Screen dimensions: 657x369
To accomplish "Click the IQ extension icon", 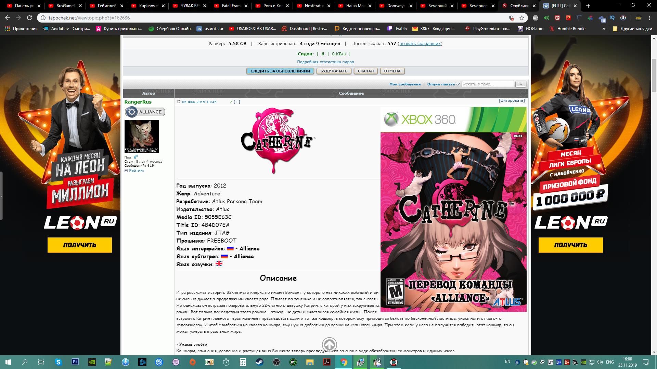I will (612, 18).
